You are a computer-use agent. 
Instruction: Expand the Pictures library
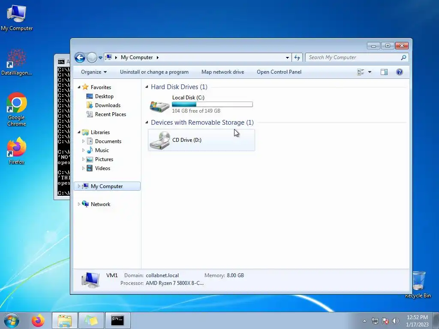point(83,159)
